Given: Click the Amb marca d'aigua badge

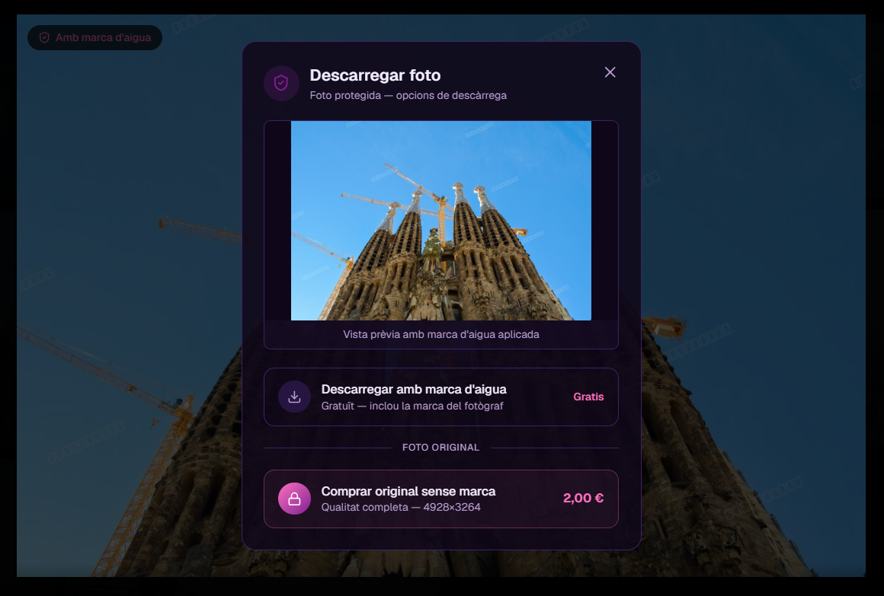Looking at the screenshot, I should (x=94, y=38).
